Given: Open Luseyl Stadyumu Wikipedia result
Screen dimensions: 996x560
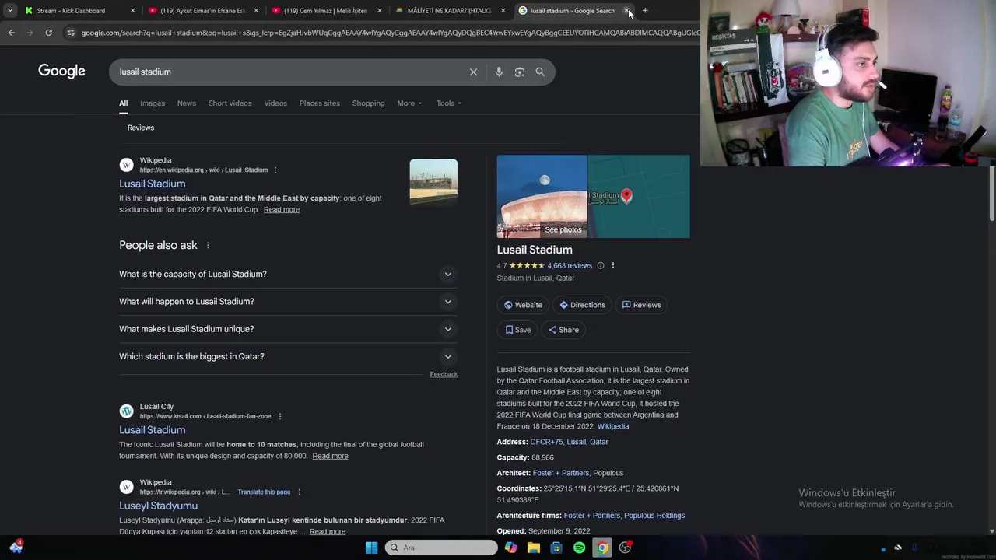Looking at the screenshot, I should click(x=158, y=506).
